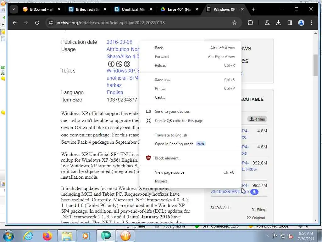Close the Error 404 tab
Viewport: 322px width, 242px height.
197,9
